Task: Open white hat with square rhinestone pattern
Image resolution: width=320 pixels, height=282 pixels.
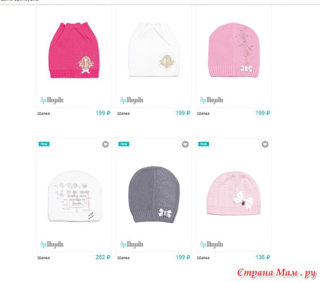Action: 75,196
